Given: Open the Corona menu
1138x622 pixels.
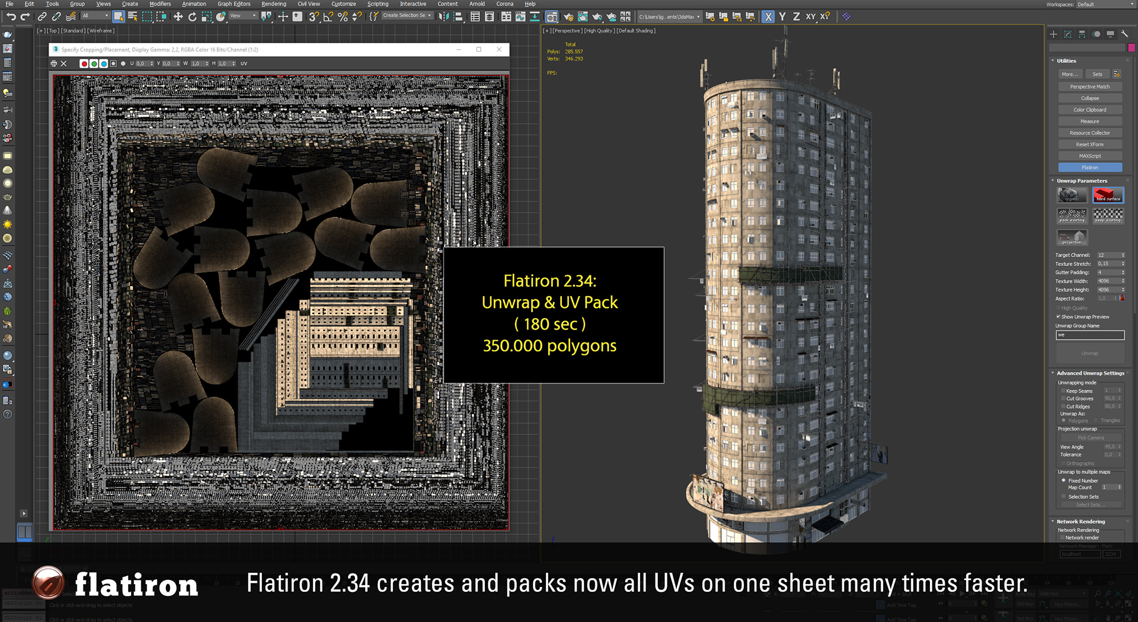Looking at the screenshot, I should click(x=505, y=4).
